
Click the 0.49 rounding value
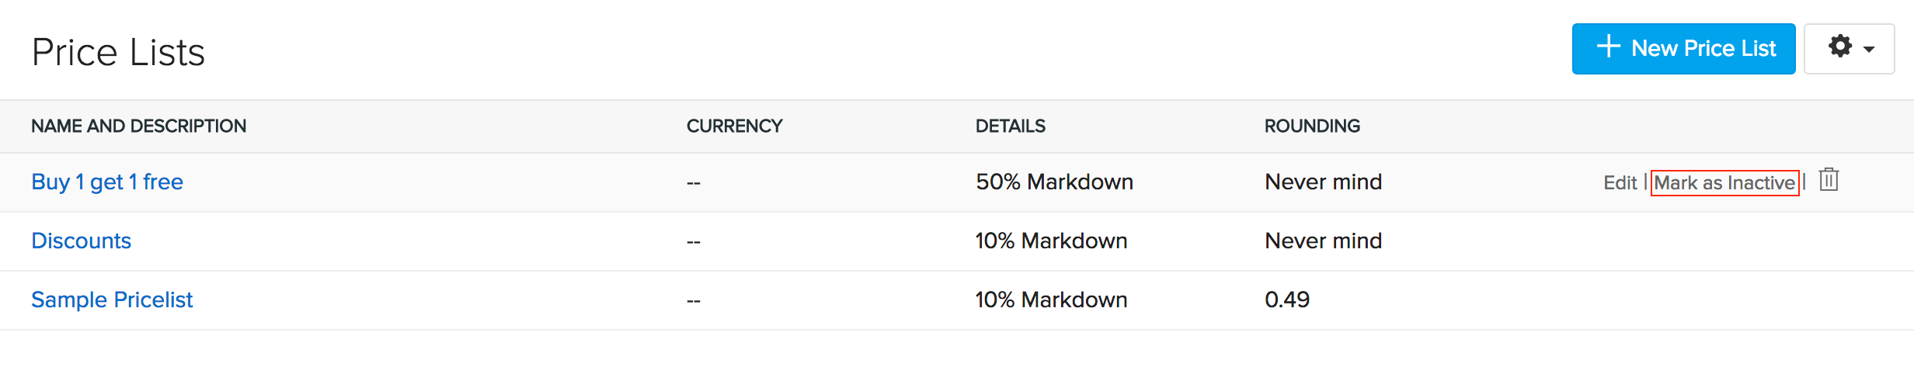[x=1286, y=300]
